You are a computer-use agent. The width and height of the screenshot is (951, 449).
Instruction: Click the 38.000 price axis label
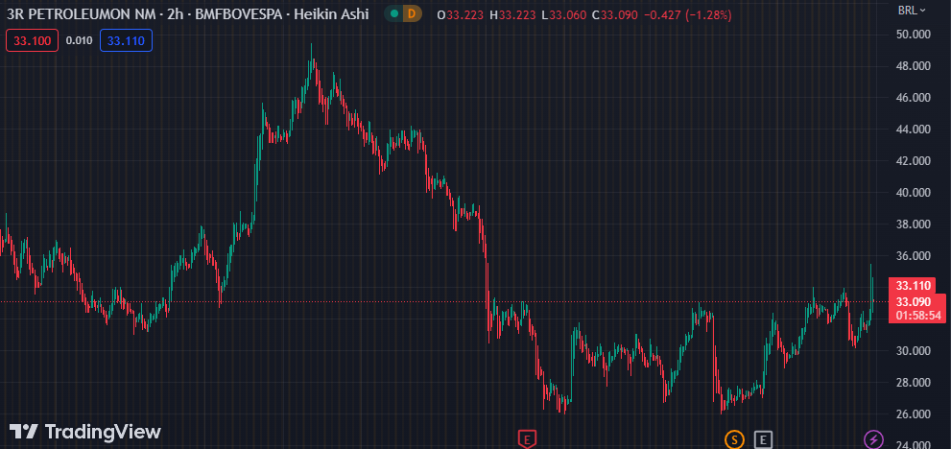(x=914, y=224)
